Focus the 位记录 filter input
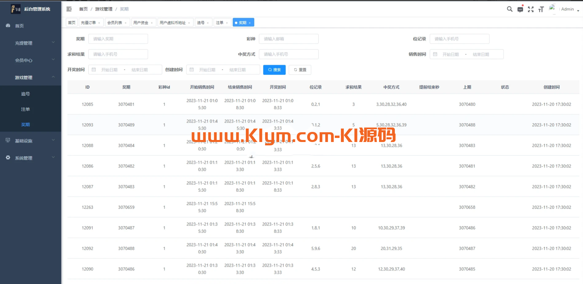583x284 pixels. 460,39
